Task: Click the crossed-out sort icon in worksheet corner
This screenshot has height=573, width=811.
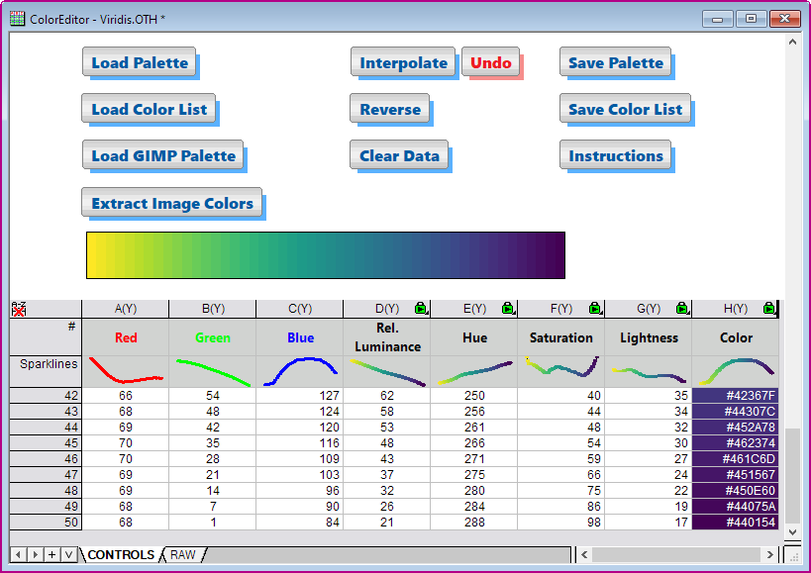Action: 17,309
